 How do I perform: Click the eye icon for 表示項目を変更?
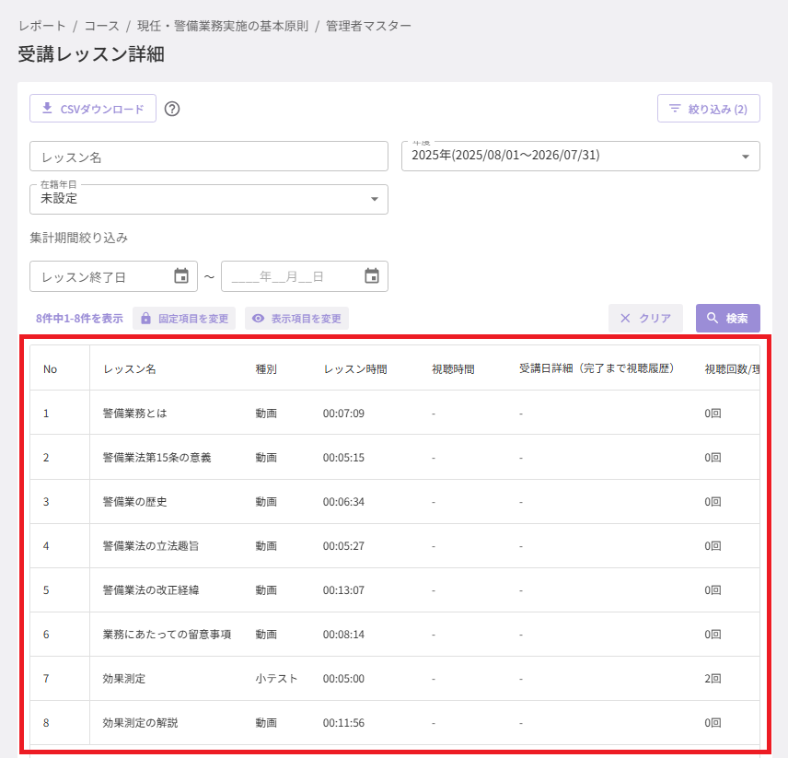click(x=259, y=318)
